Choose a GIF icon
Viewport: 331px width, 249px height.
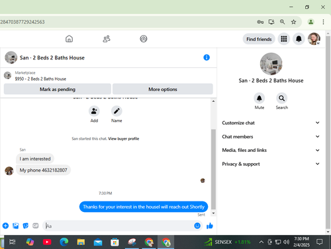click(36, 226)
